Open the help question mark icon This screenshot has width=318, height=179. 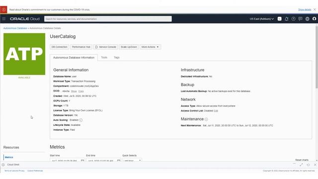pyautogui.click(x=294, y=19)
